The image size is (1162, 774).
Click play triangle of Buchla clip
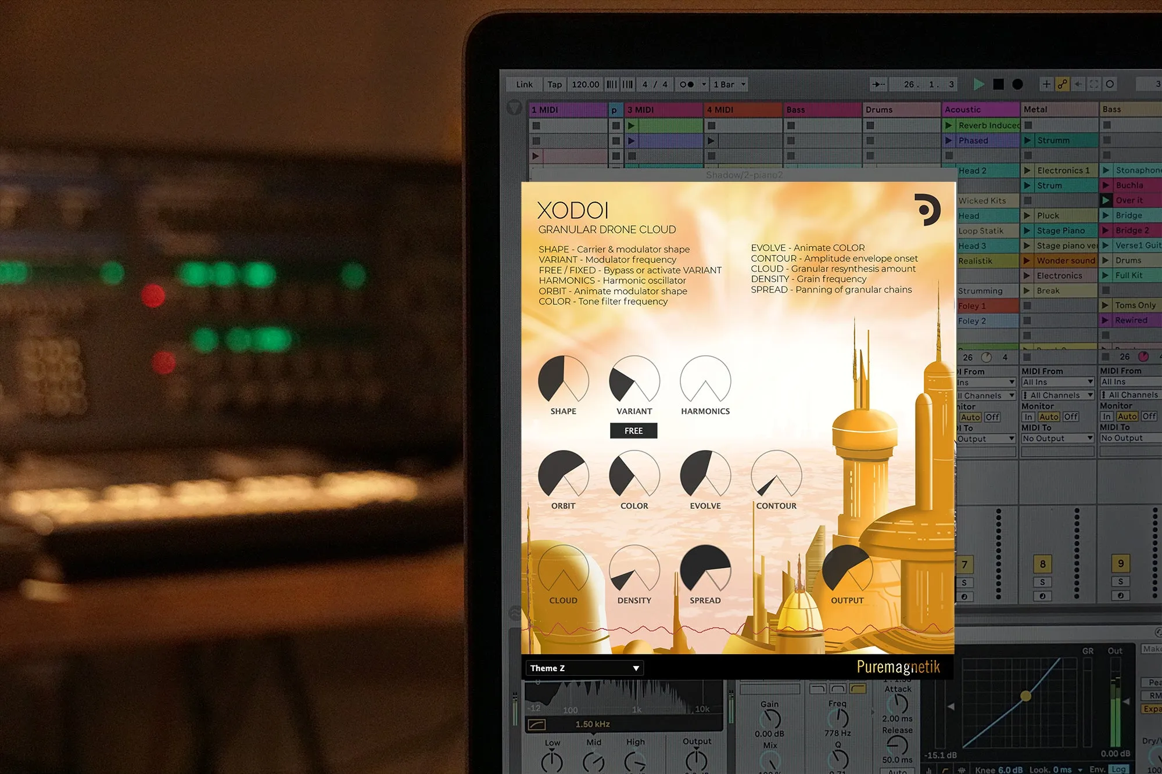click(1106, 185)
